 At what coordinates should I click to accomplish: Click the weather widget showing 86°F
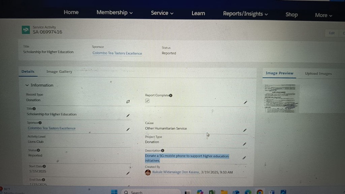point(12,191)
